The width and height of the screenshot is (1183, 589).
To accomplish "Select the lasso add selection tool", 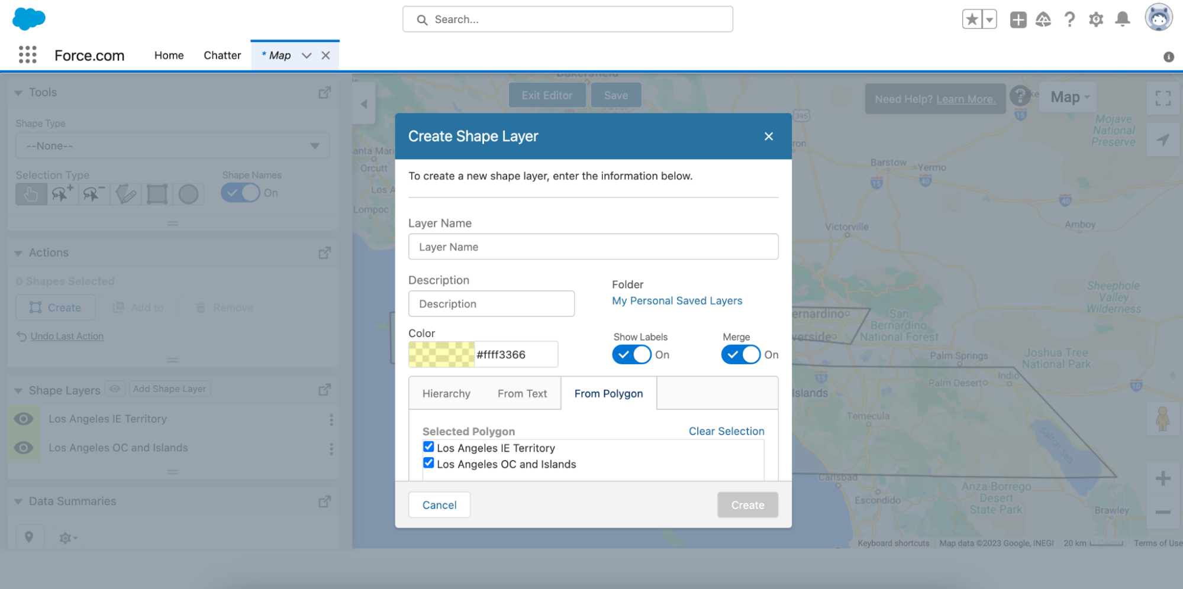I will coord(62,194).
